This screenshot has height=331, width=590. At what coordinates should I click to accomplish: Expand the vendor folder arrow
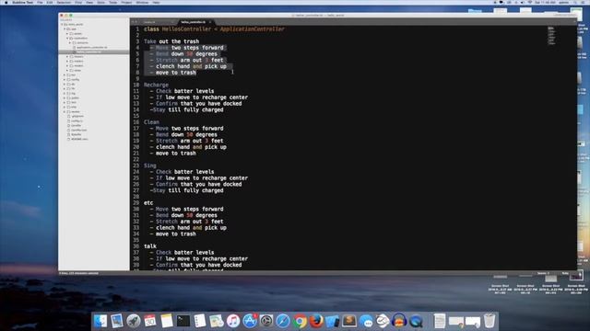pos(65,111)
